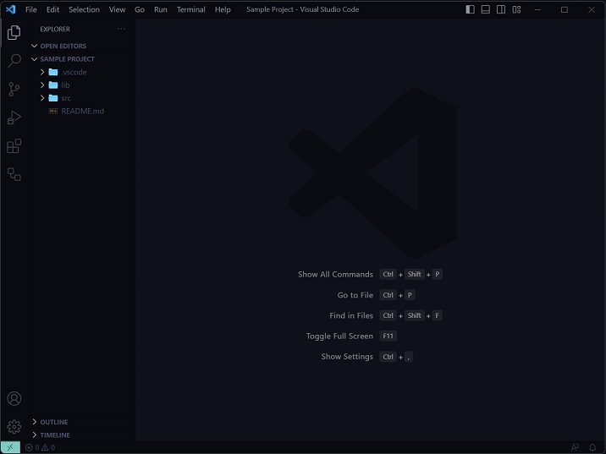606x454 pixels.
Task: Collapse the Open Editors section
Action: click(35, 46)
